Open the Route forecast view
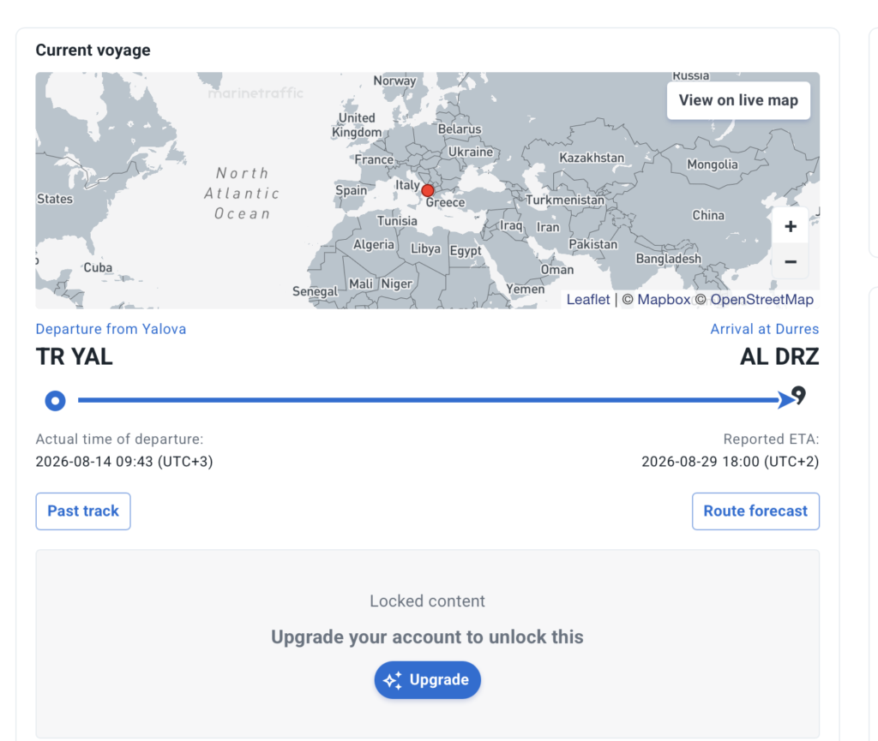 click(x=755, y=511)
